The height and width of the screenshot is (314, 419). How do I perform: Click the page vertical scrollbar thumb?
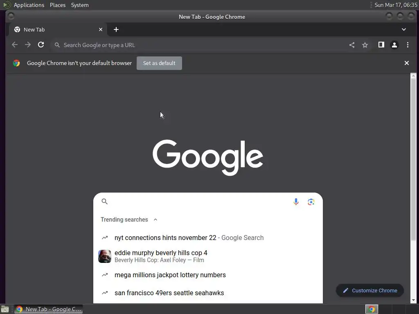tap(413, 159)
